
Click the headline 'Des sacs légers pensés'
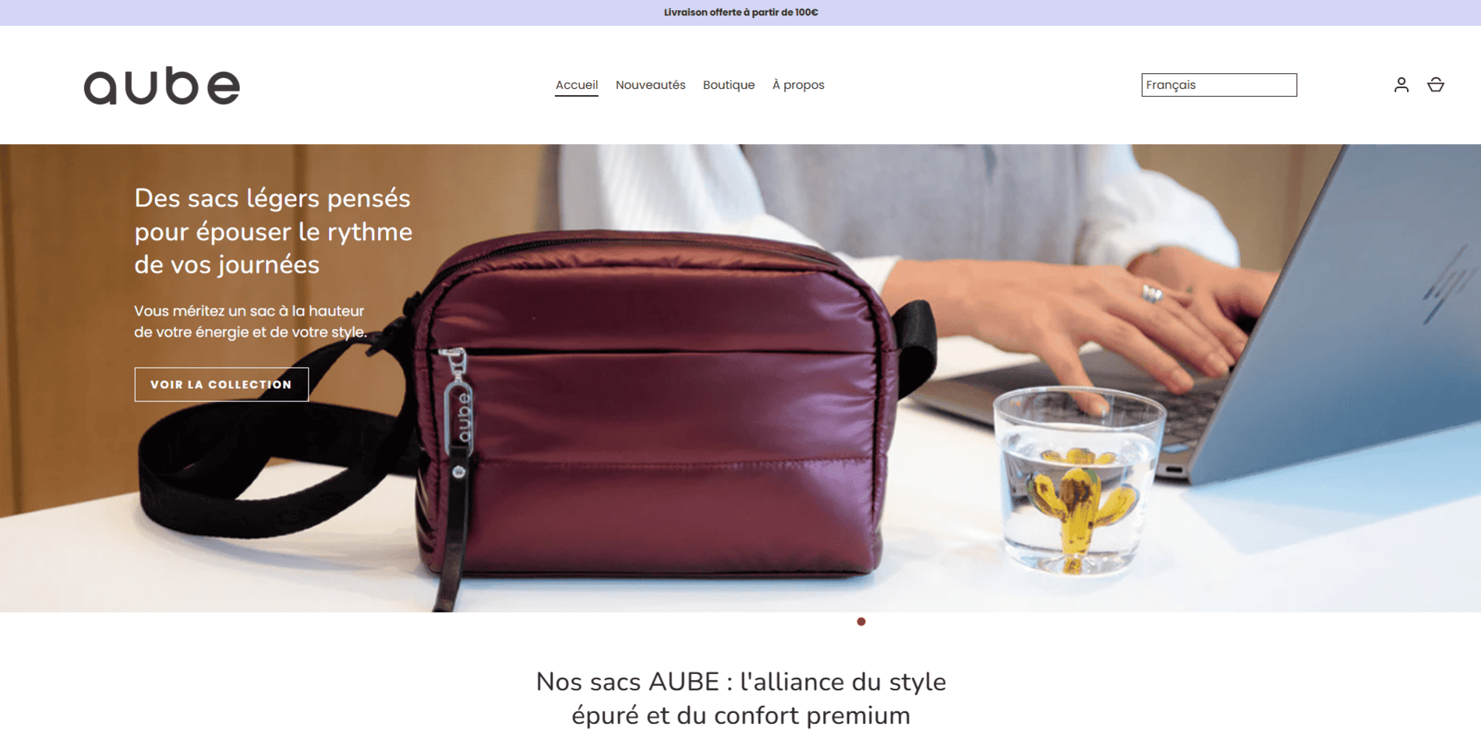tap(272, 198)
